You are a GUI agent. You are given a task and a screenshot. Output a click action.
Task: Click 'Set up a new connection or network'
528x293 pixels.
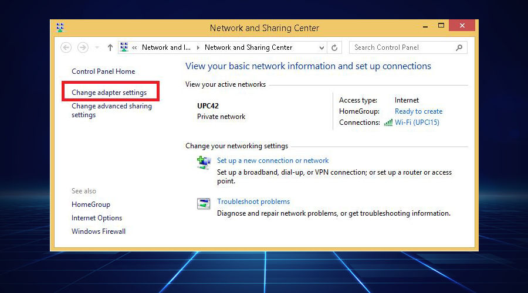point(273,161)
